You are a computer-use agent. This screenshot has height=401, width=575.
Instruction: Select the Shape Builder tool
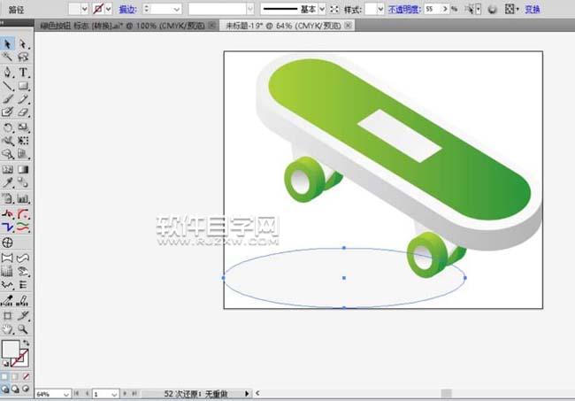7,154
